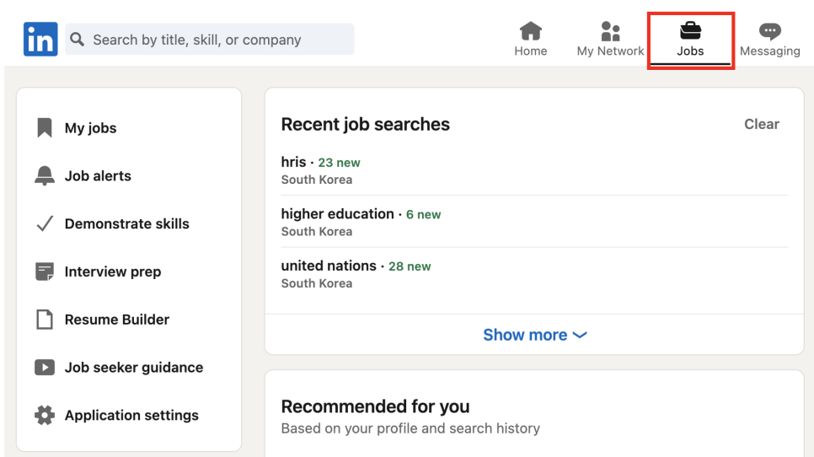Open the Home house icon
Viewport: 814px width, 457px height.
(531, 30)
